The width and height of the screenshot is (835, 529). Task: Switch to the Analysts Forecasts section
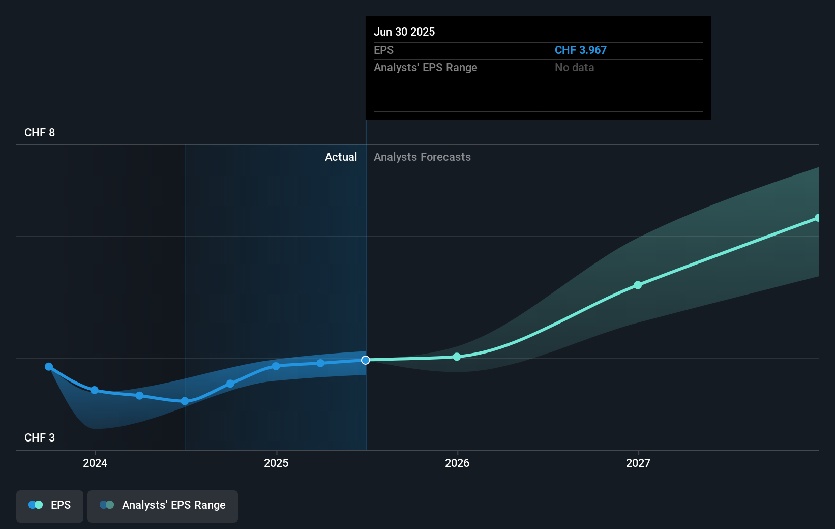click(x=422, y=157)
